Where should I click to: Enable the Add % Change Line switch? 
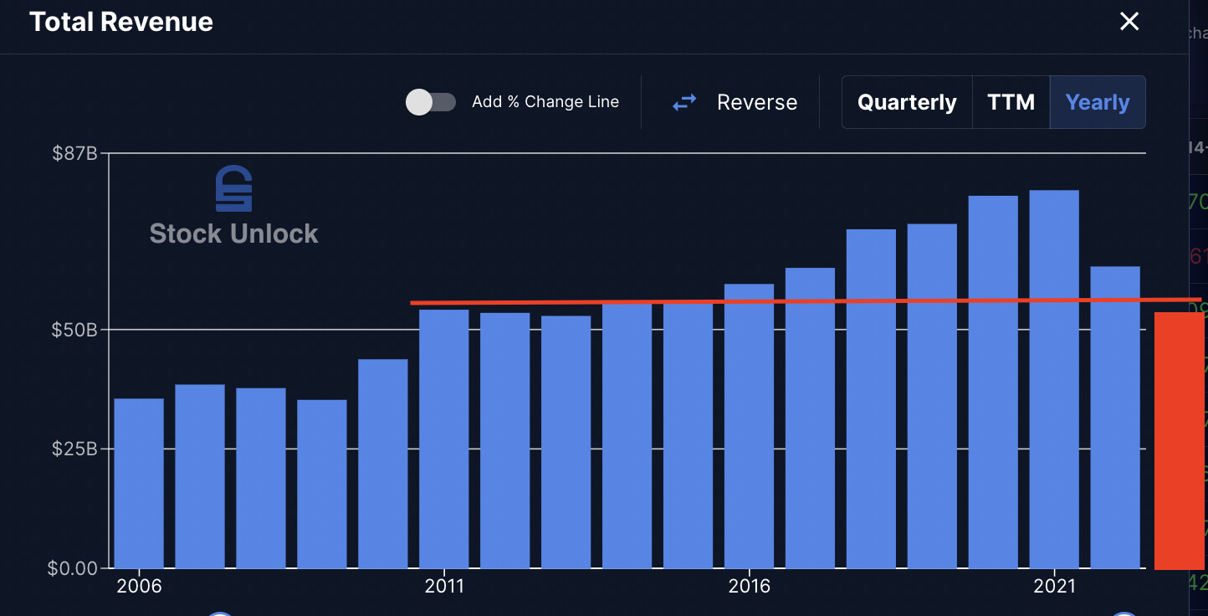430,102
